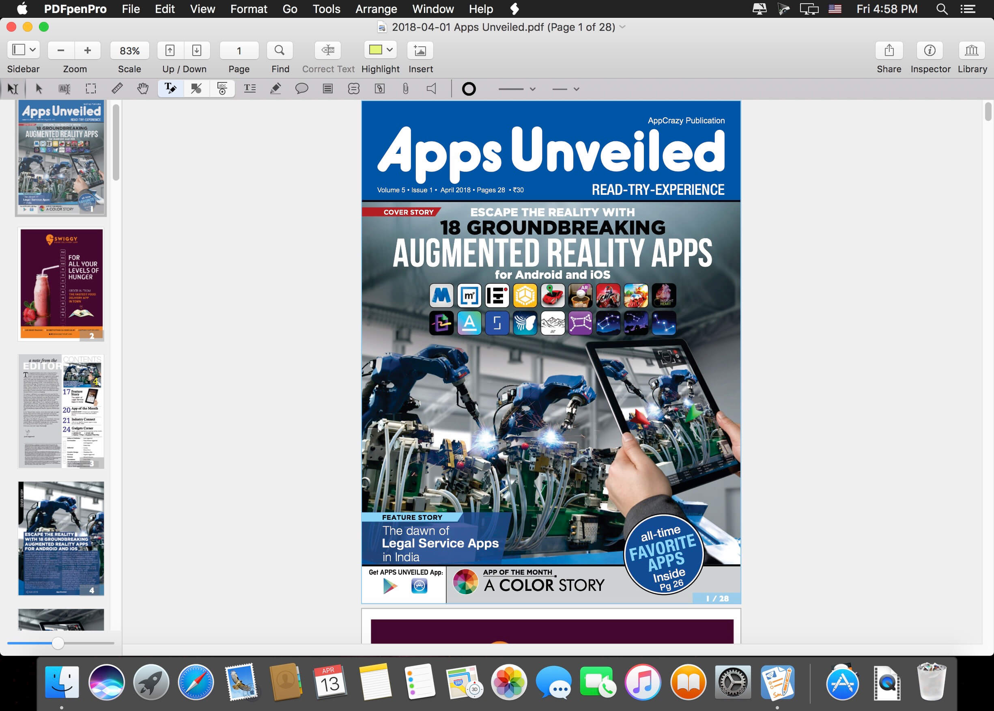Select the Measure ruler tool

pyautogui.click(x=117, y=89)
